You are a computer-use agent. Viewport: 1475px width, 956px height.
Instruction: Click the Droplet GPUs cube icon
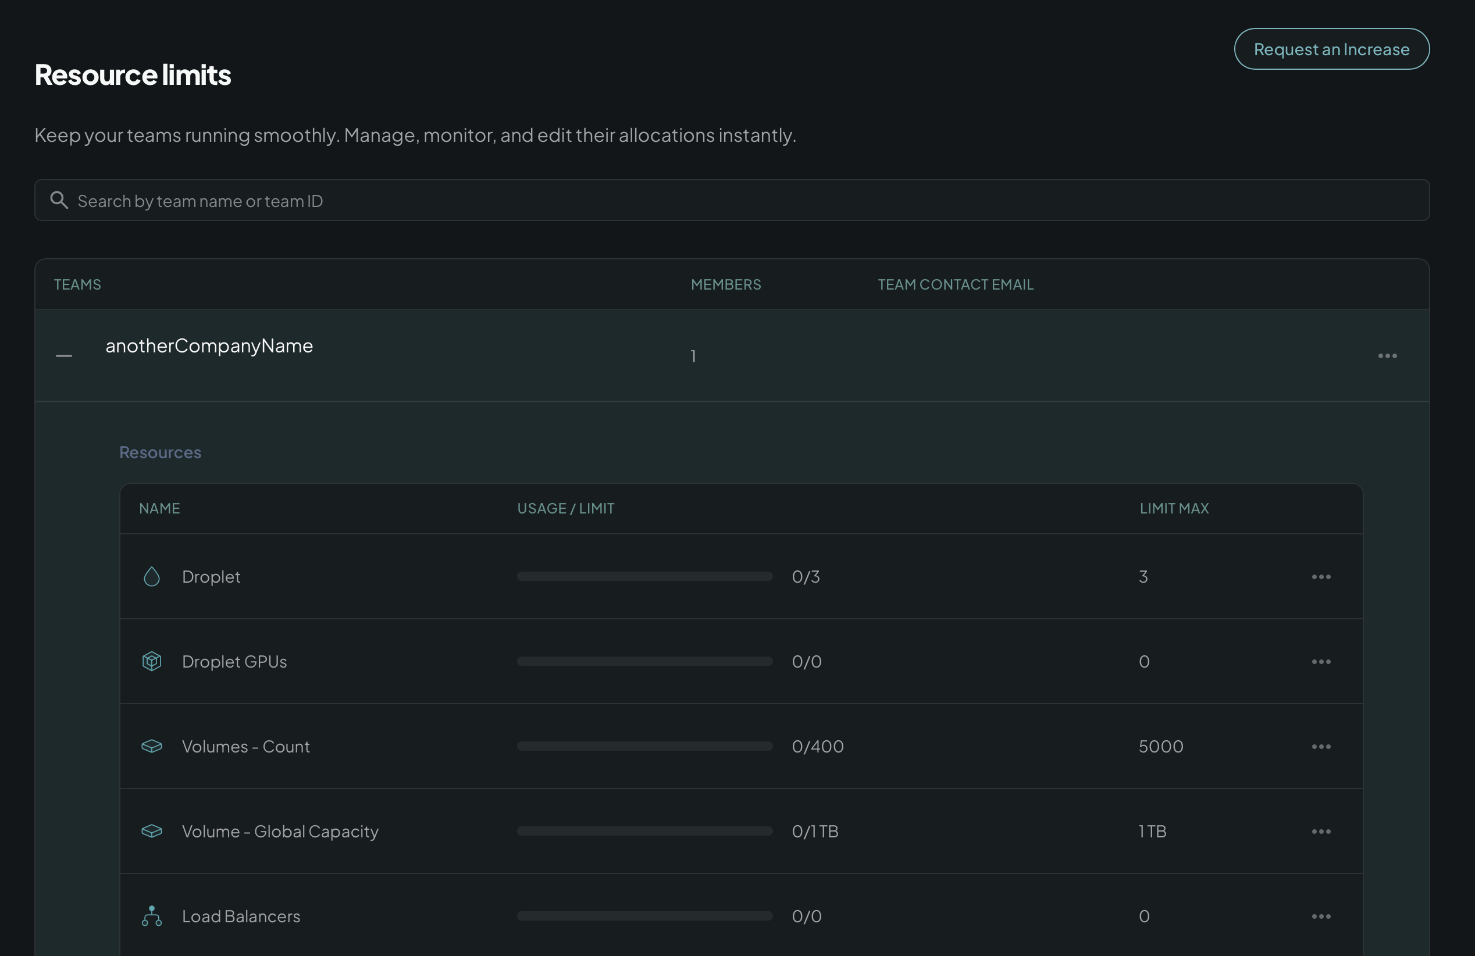(152, 662)
